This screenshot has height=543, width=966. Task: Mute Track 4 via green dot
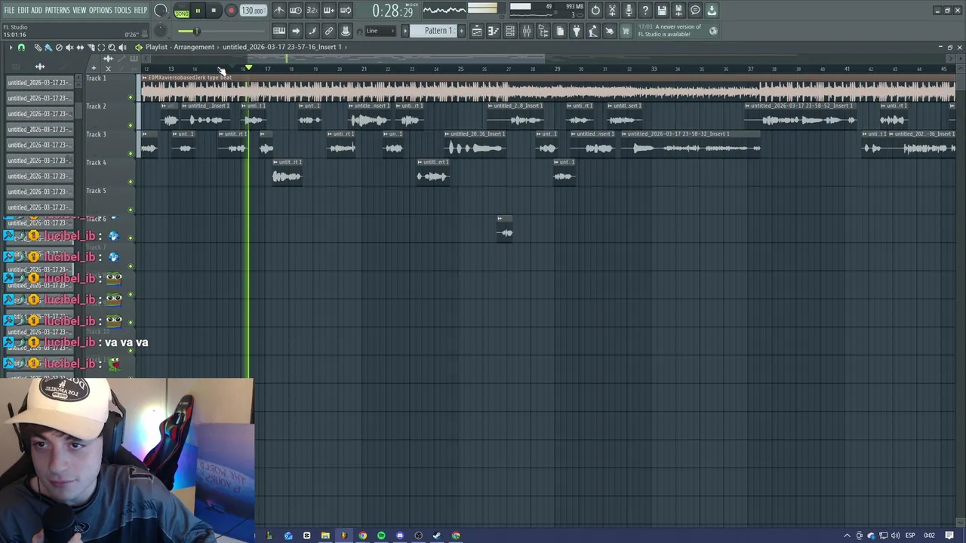pyautogui.click(x=131, y=182)
